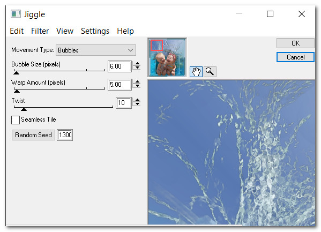Open the Filter menu

[40, 31]
